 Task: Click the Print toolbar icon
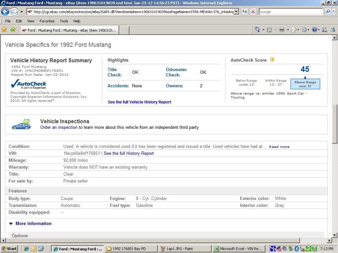click(x=282, y=30)
